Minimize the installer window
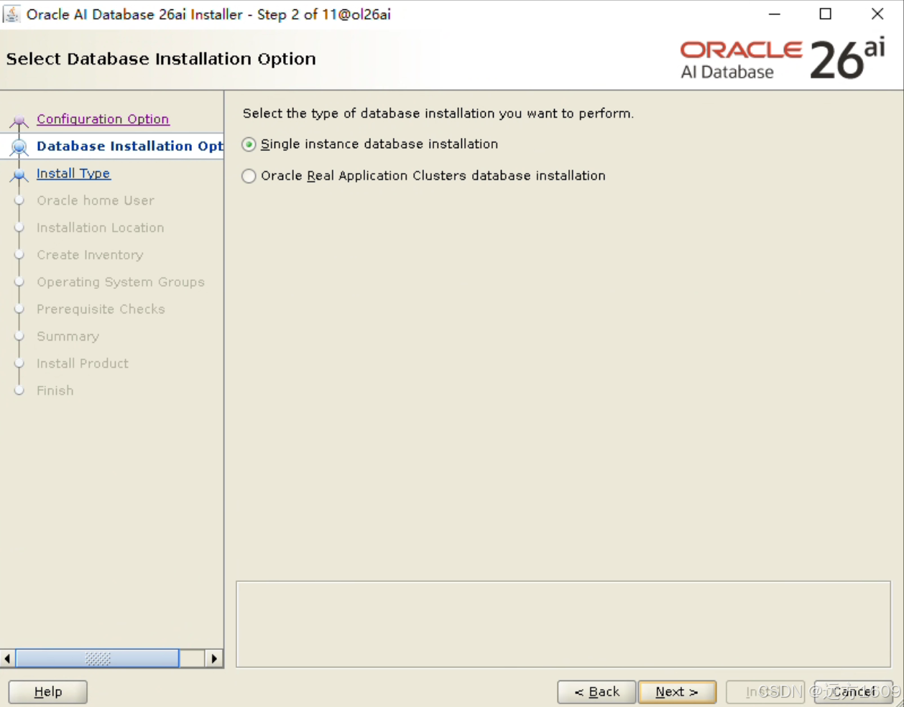Screen dimensions: 904x707 coord(775,14)
